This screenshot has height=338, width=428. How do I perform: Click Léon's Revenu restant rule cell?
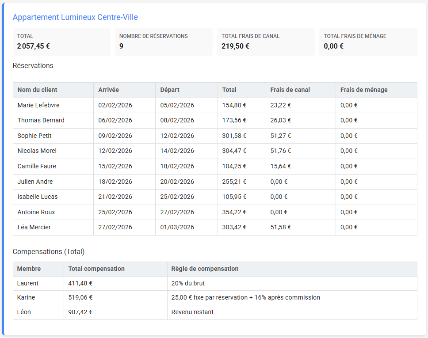tap(192, 312)
